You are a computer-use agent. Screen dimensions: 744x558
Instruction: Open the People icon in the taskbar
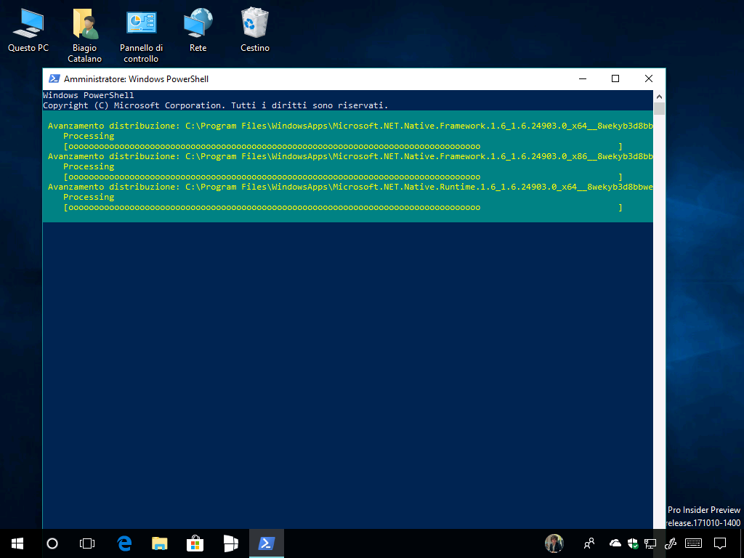[x=589, y=543]
